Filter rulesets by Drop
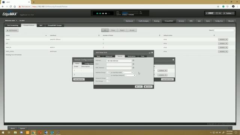This screenshot has width=240, height=135. (x=113, y=30)
